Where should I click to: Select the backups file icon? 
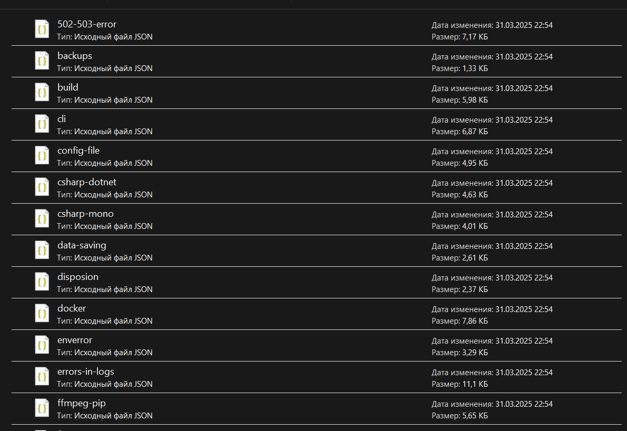point(42,61)
